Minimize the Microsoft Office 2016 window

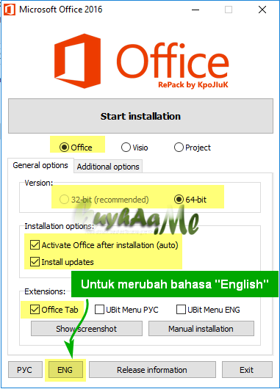195,10
